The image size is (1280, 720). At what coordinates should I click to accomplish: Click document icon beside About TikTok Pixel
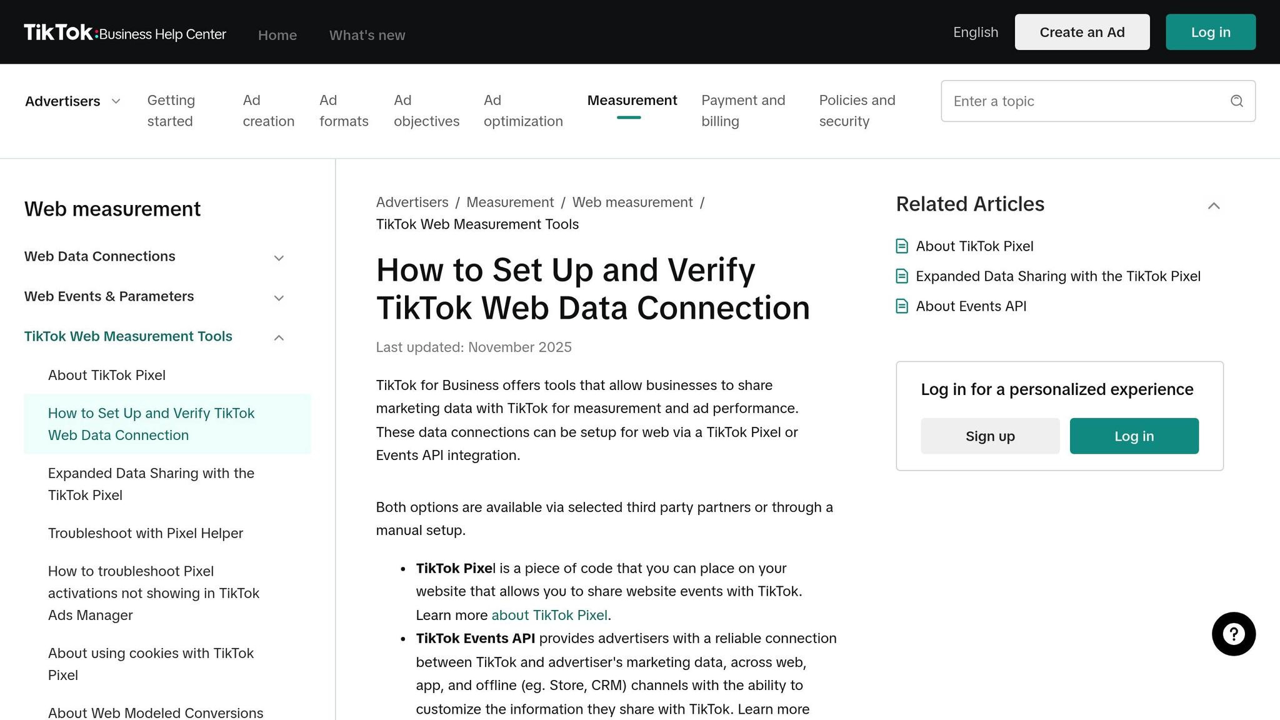click(x=901, y=246)
